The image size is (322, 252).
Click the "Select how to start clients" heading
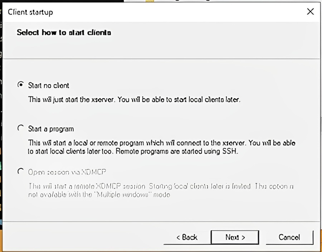click(x=64, y=33)
